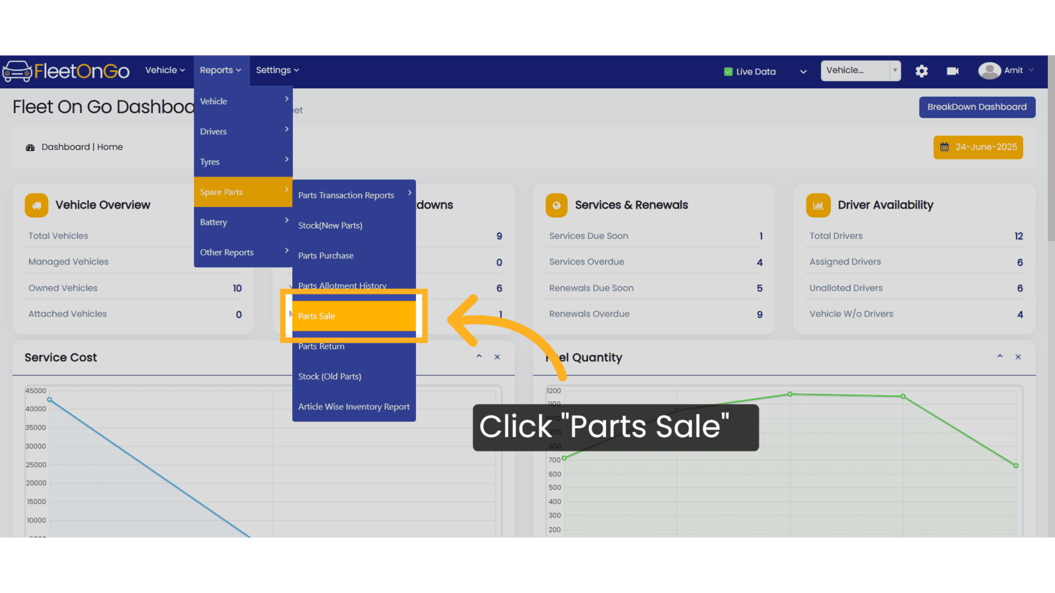Open Article Wise Inventory Report
Viewport: 1055px width, 593px height.
(354, 407)
